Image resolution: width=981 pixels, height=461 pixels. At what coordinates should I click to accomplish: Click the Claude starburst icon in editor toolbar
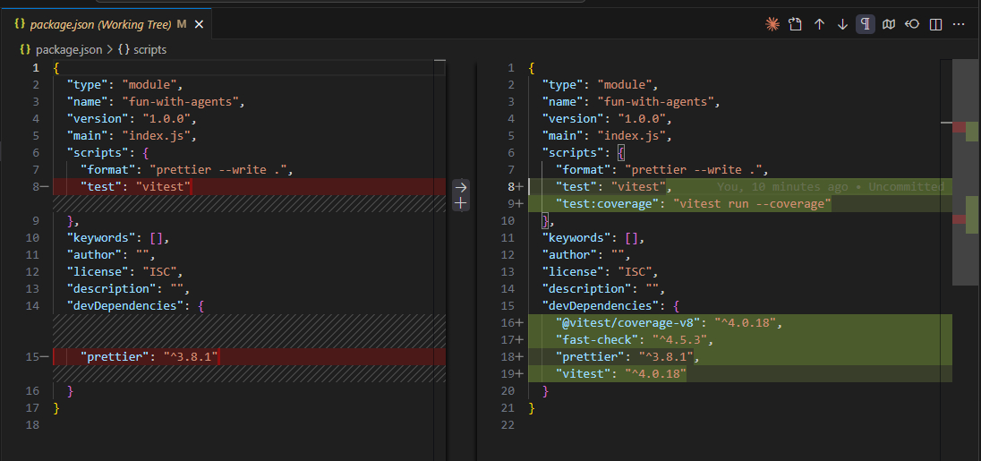(x=772, y=25)
